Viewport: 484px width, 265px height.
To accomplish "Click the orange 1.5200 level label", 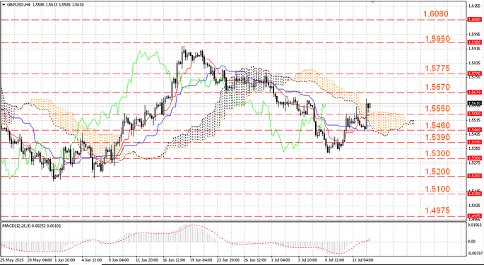I will click(x=437, y=172).
